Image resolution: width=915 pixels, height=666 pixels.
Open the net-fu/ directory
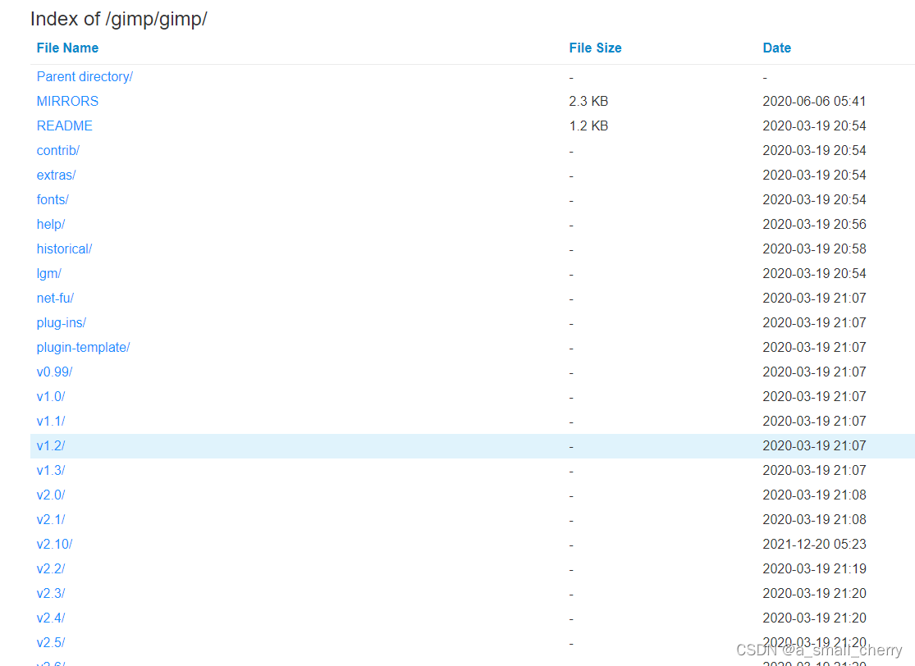click(55, 298)
